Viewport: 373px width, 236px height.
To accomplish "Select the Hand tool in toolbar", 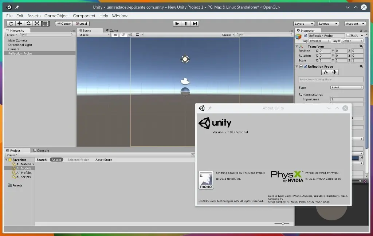I will pyautogui.click(x=11, y=24).
